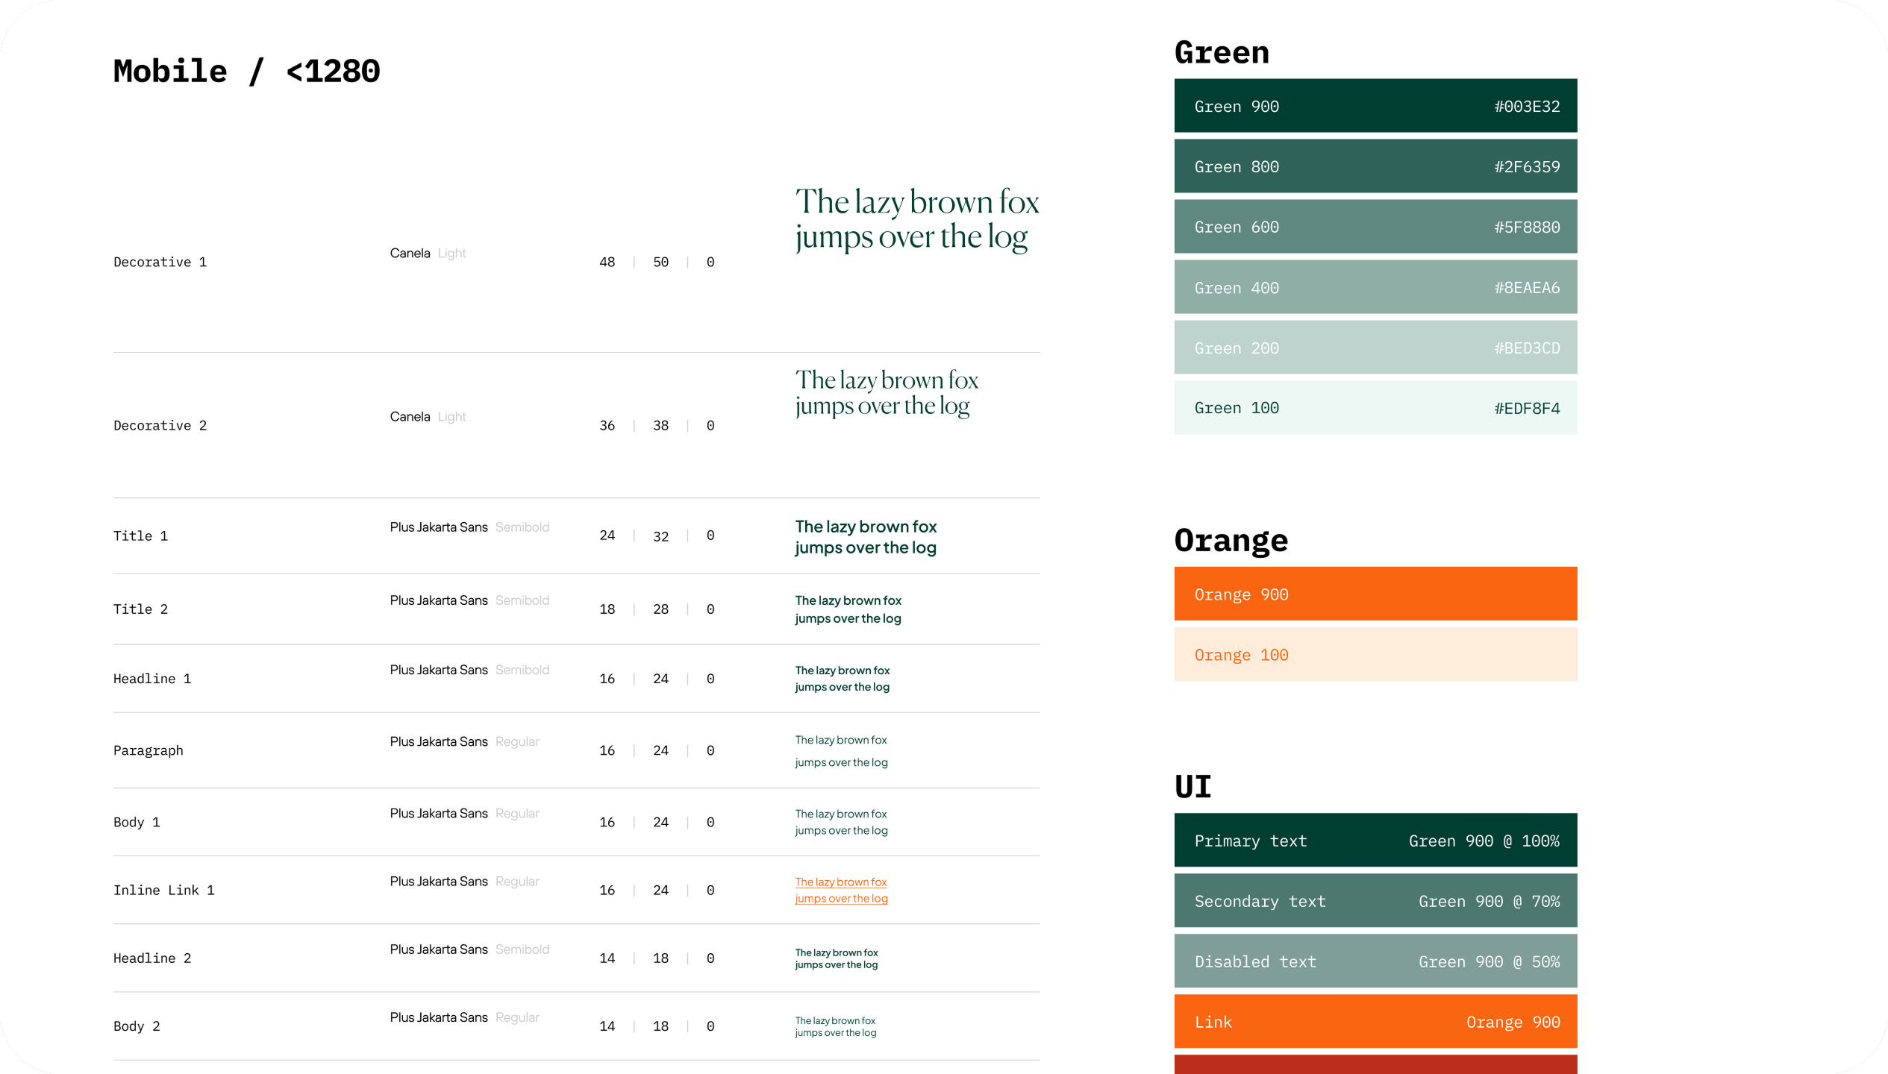Click font size "48" in Decorative 1 row

tap(607, 262)
